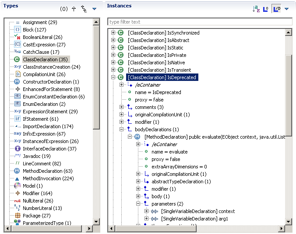Click the NullLiteral type icon
Image resolution: width=296 pixels, height=234 pixels.
(18, 201)
